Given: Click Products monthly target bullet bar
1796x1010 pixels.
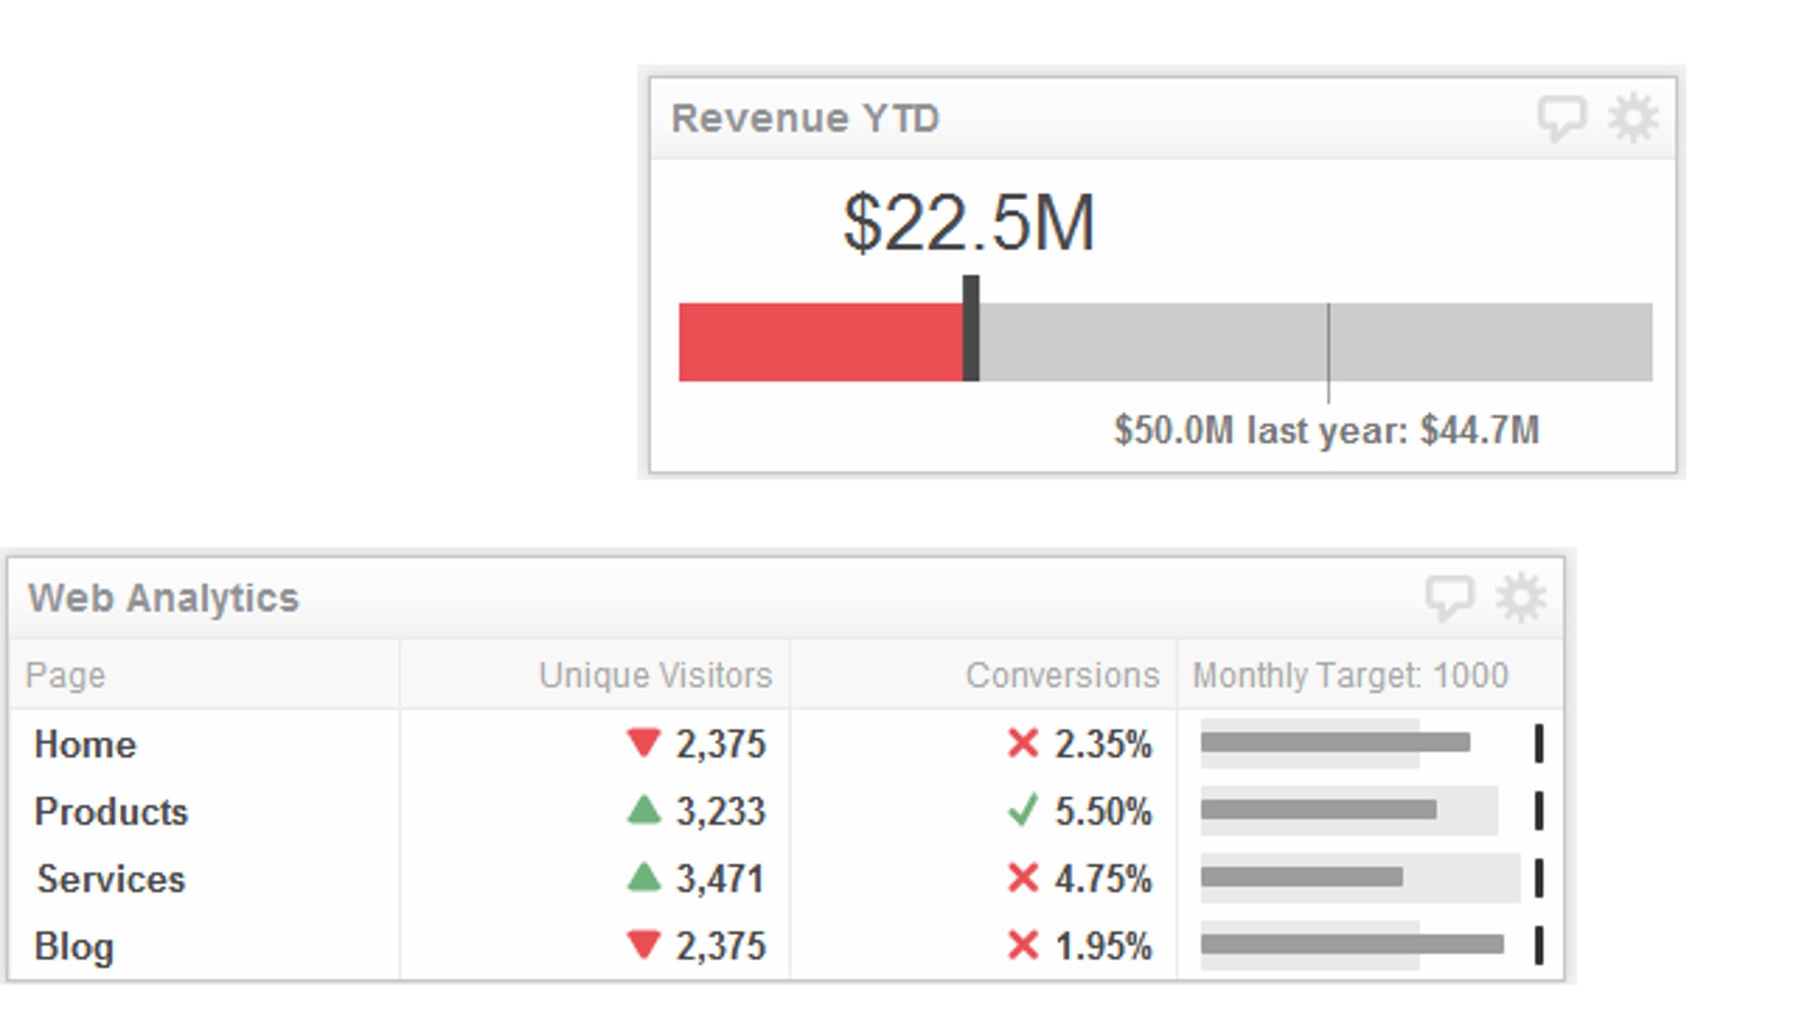Looking at the screenshot, I should click(1319, 810).
